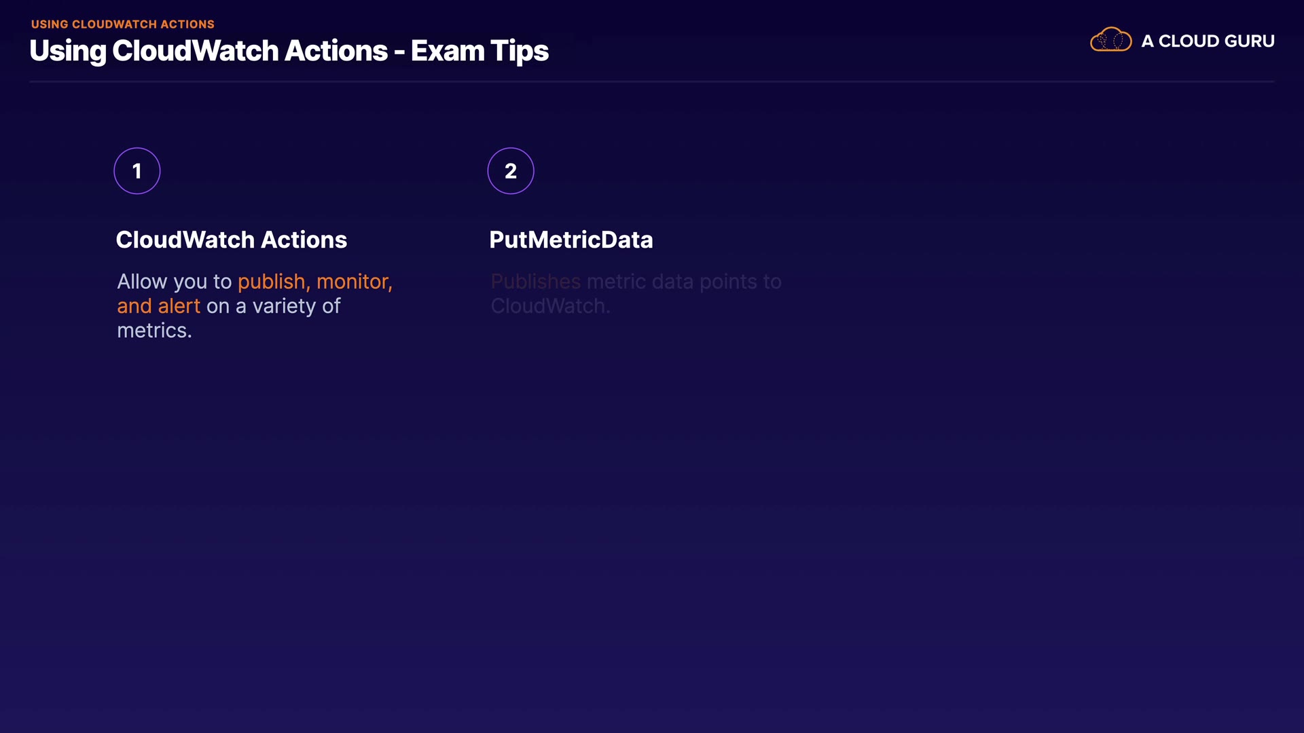Open the small orange USING CLOUDWATCH ACTIONS label
Screen dimensions: 1304x733
click(x=123, y=24)
